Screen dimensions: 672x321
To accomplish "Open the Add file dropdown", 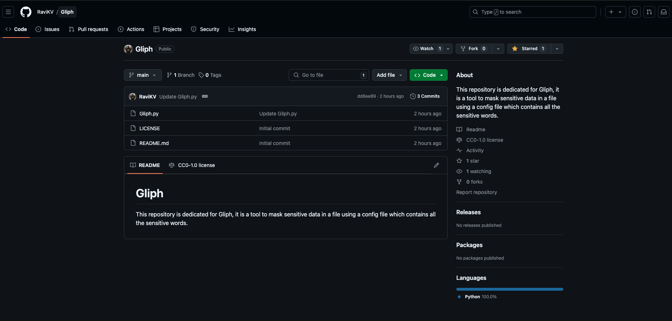I will pos(389,75).
